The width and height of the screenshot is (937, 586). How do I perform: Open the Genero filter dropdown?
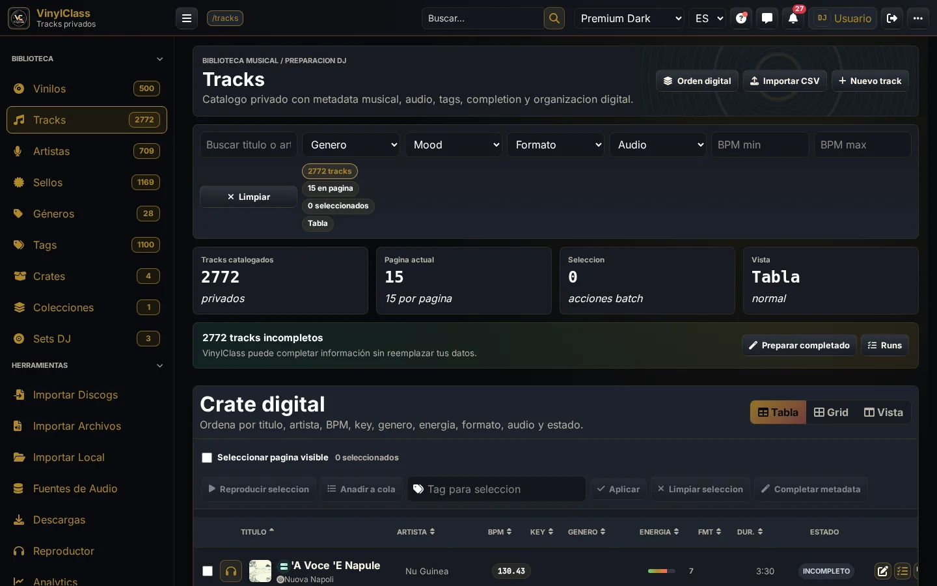point(351,145)
